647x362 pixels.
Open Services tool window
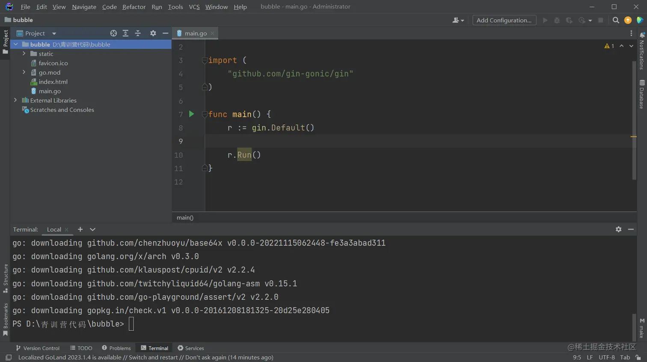(x=191, y=348)
